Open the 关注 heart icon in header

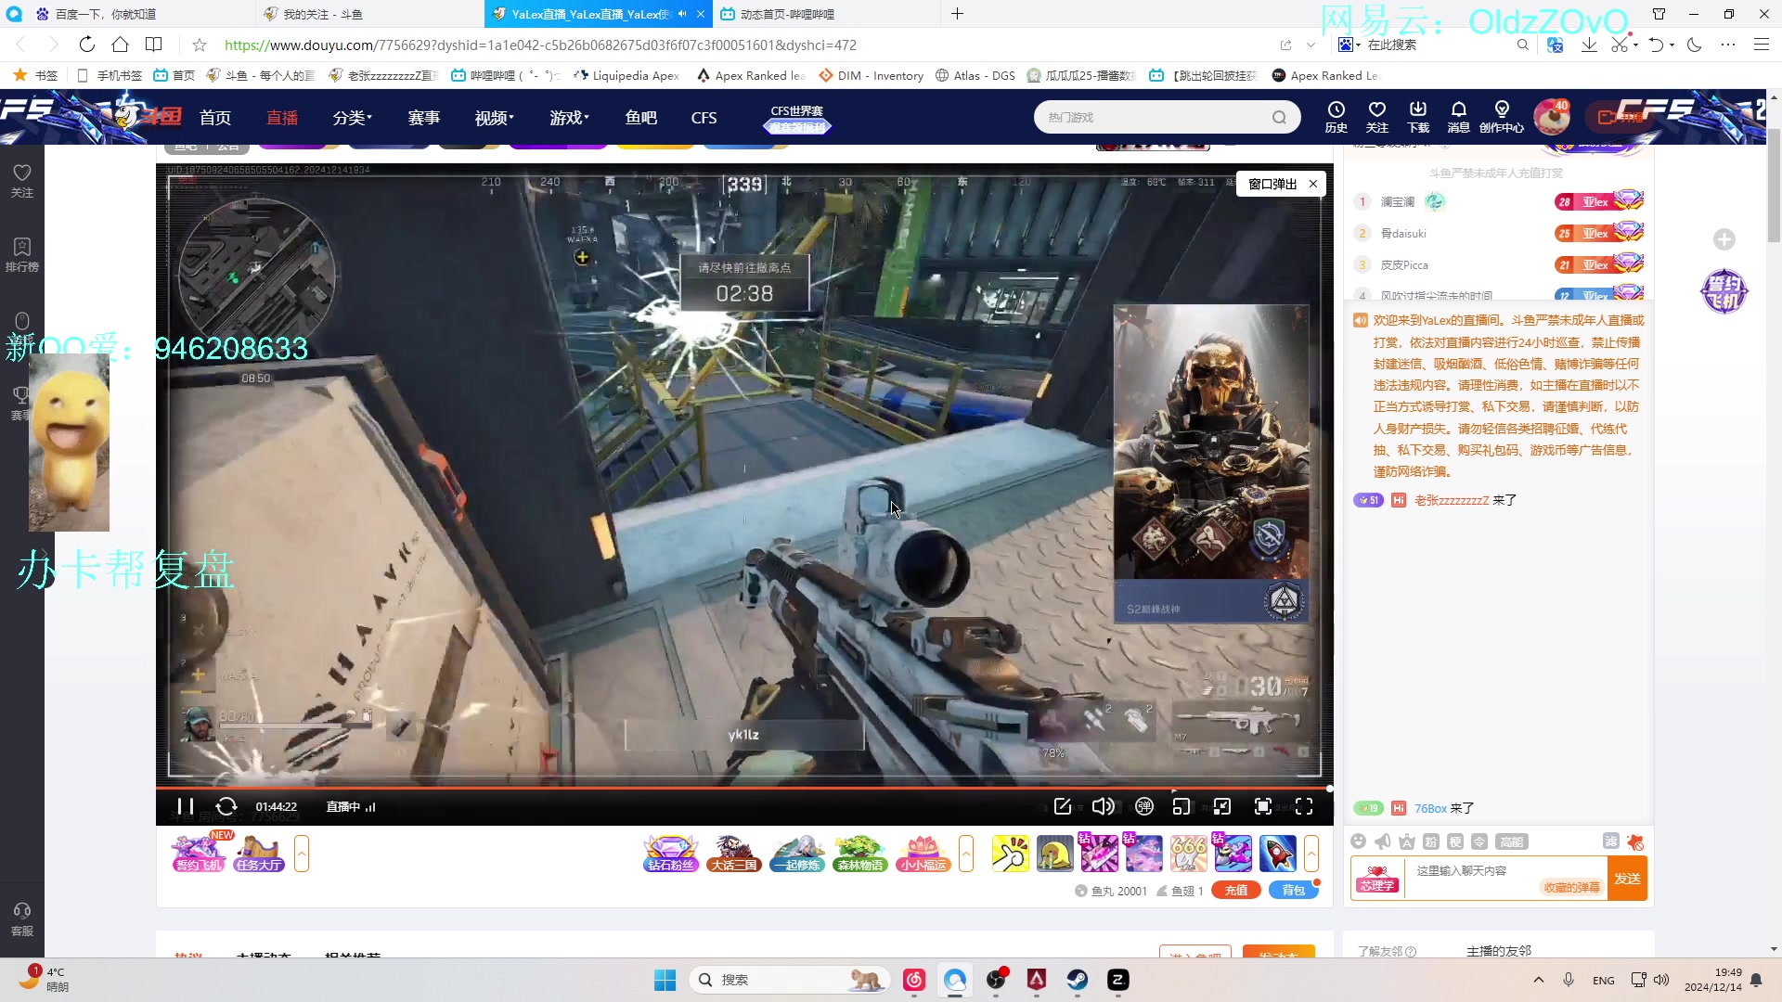(1377, 117)
